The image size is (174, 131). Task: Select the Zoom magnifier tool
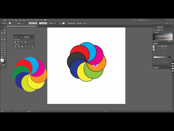5,57
